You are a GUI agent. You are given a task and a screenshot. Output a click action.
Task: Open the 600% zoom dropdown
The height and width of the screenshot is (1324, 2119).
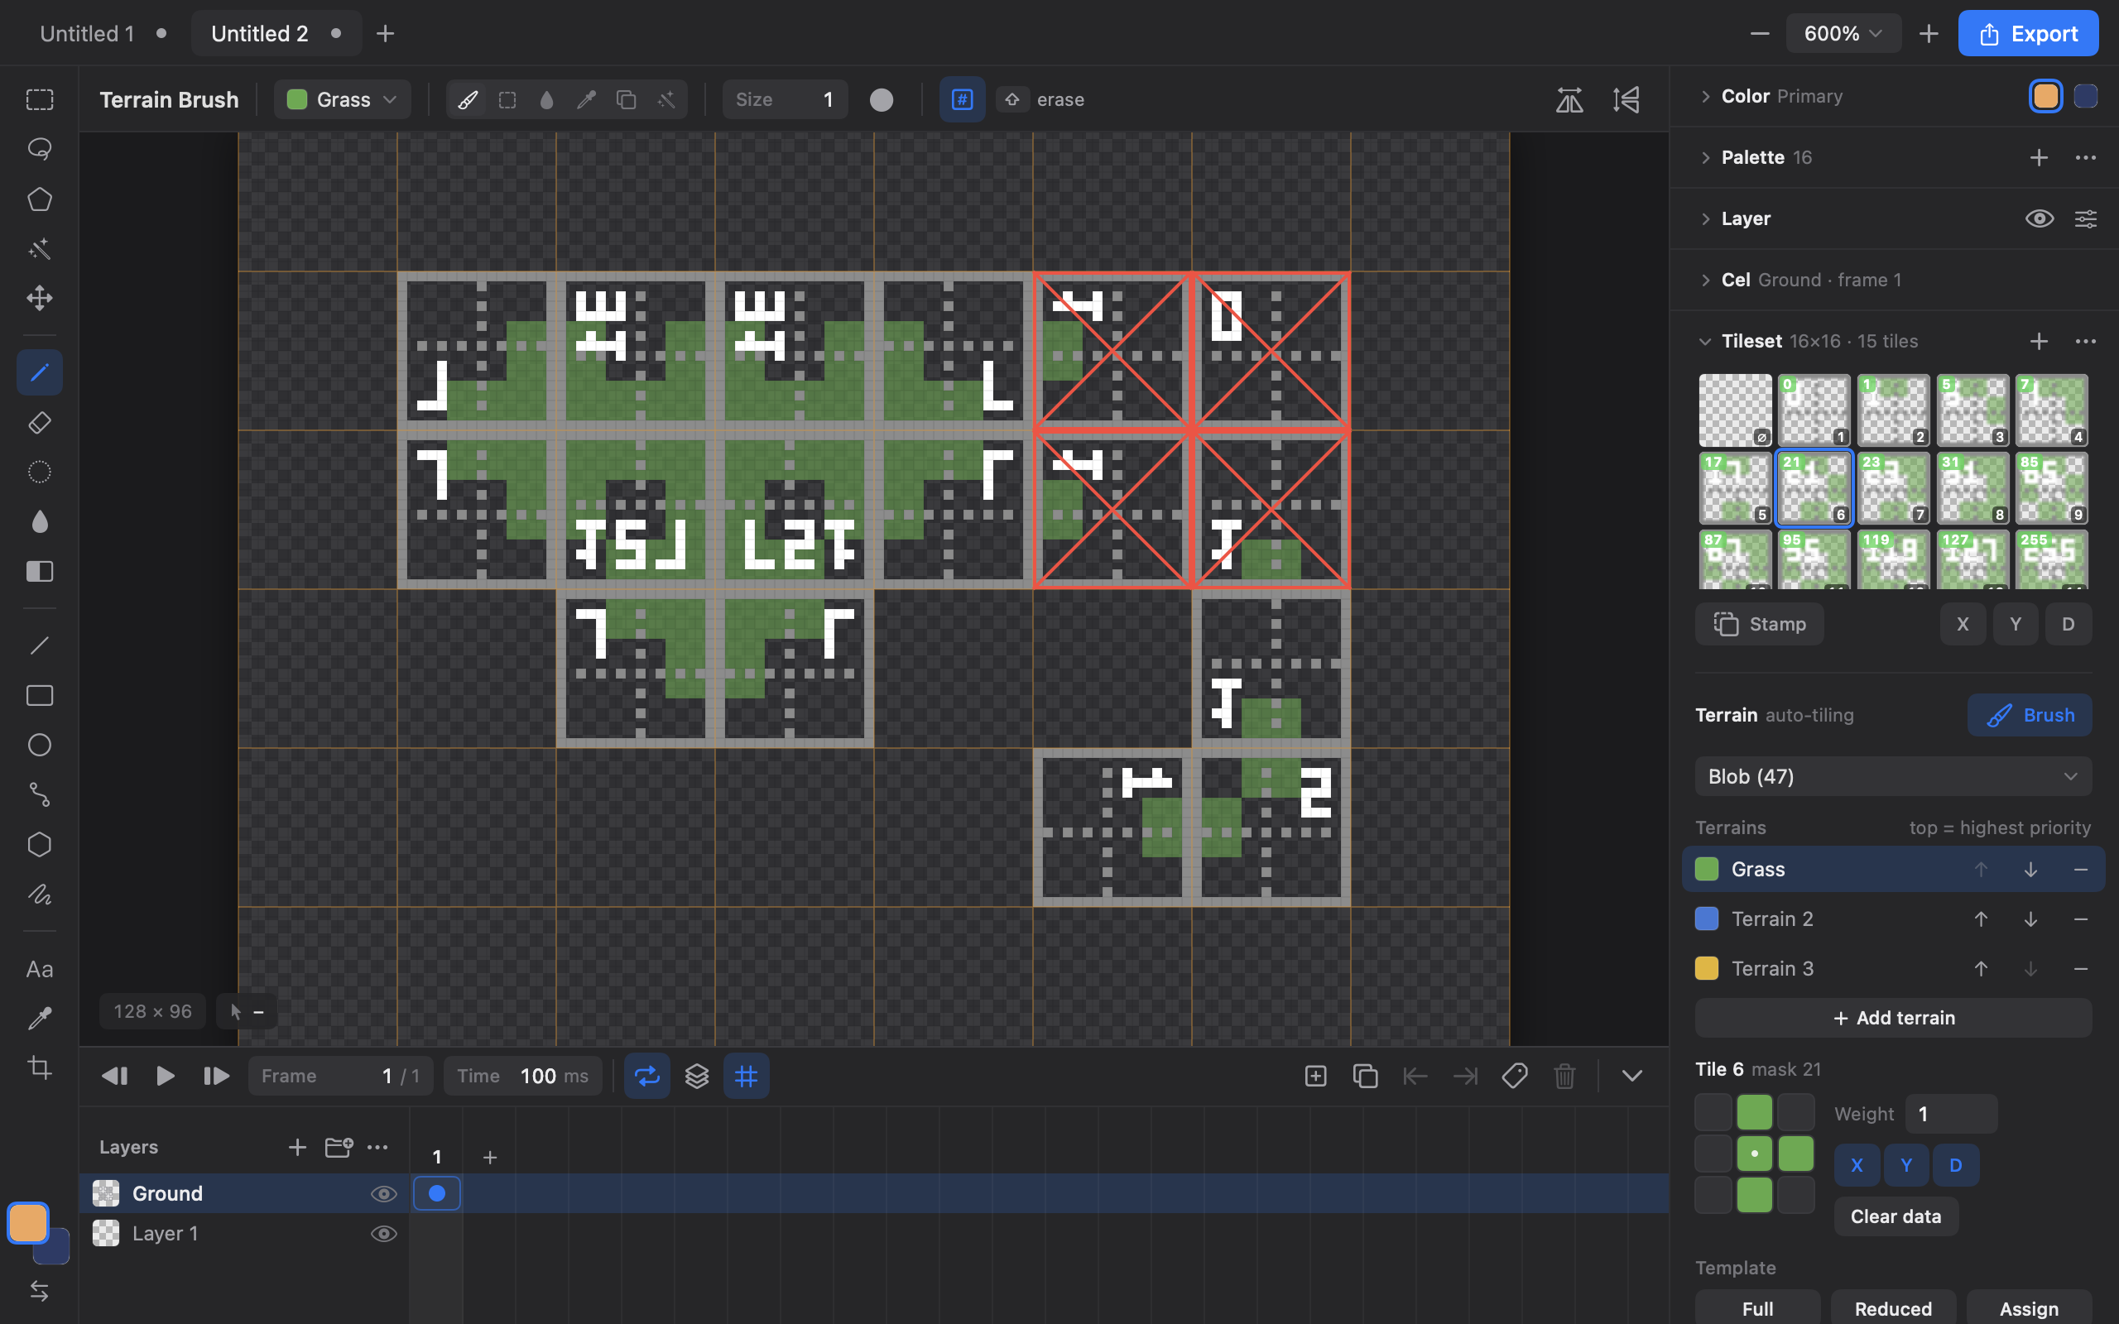pos(1843,33)
